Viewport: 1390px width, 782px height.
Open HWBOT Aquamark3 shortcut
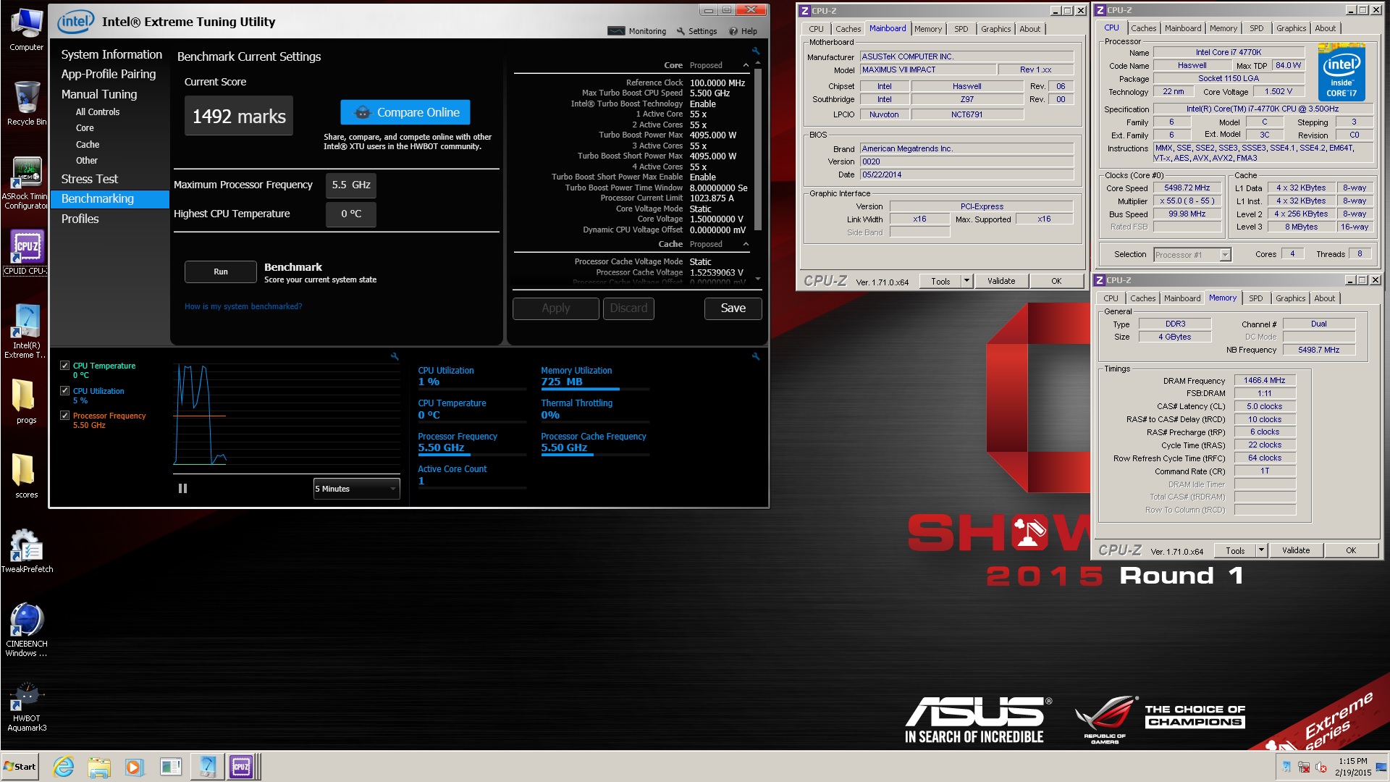pyautogui.click(x=26, y=707)
